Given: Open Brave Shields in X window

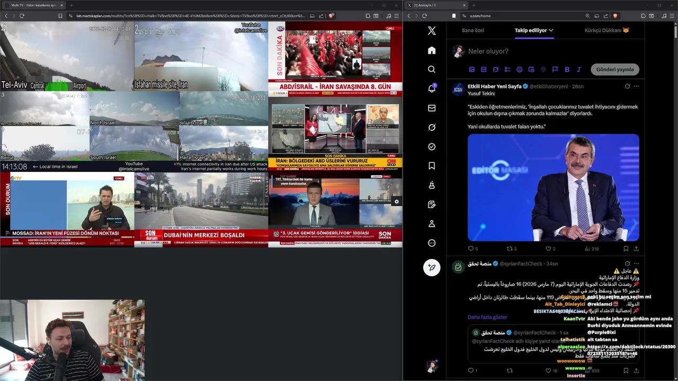Looking at the screenshot, I should [x=615, y=16].
